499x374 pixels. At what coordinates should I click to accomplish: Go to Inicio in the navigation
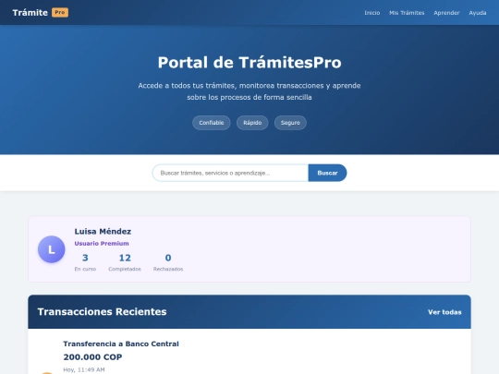[372, 13]
